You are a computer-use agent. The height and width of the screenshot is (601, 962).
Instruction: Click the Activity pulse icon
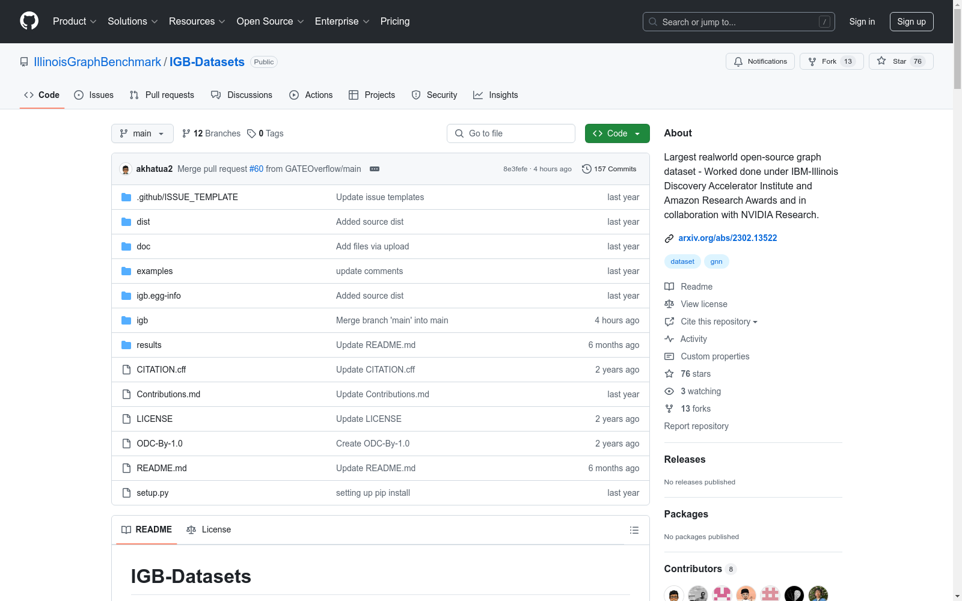(x=669, y=339)
